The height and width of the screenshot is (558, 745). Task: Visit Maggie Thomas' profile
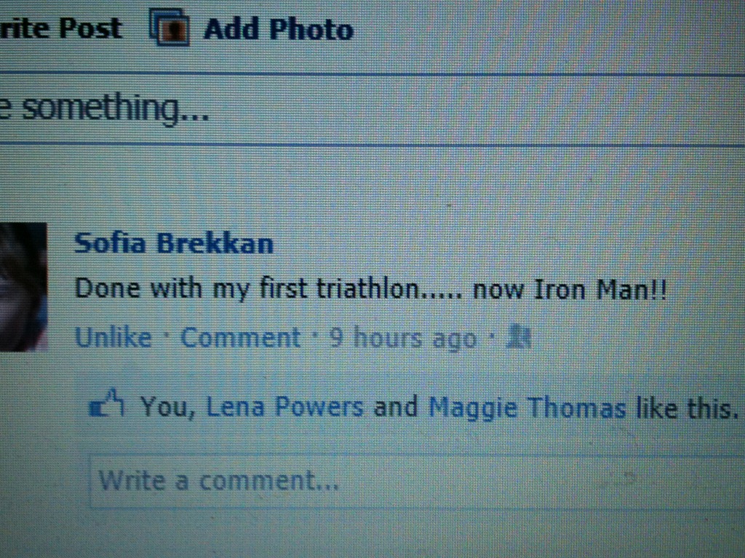coord(527,408)
